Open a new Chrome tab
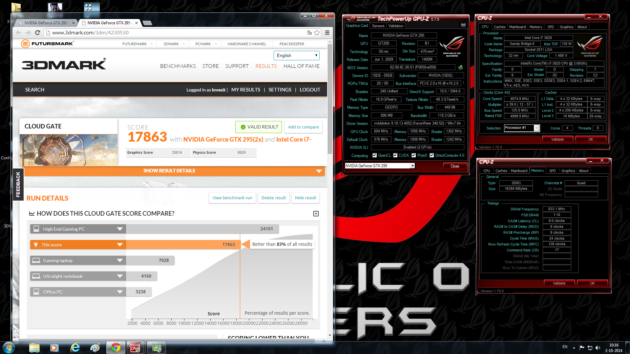 147,23
